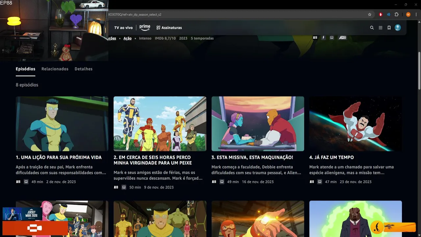
Task: Switch to the Relacionados tab
Action: click(55, 69)
